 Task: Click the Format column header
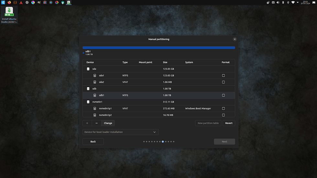pyautogui.click(x=225, y=62)
